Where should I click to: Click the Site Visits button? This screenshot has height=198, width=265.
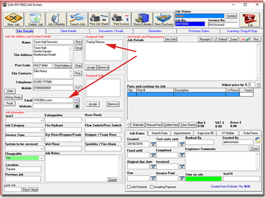coord(170,39)
